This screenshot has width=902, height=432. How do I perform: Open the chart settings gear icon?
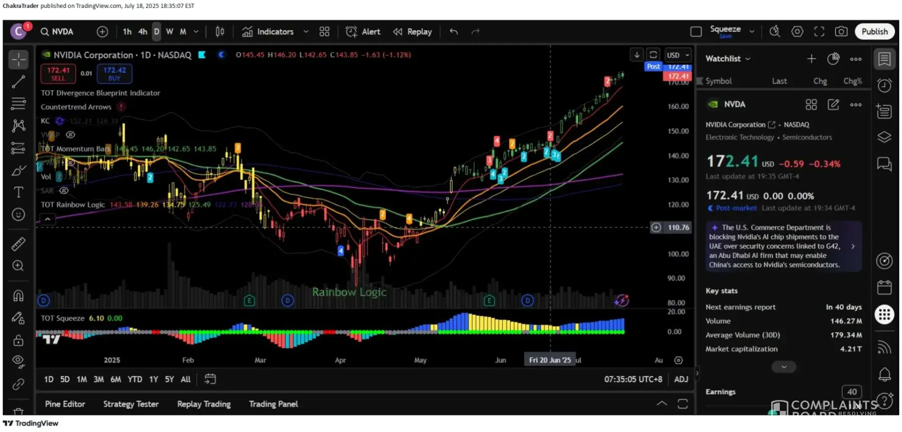pyautogui.click(x=797, y=32)
